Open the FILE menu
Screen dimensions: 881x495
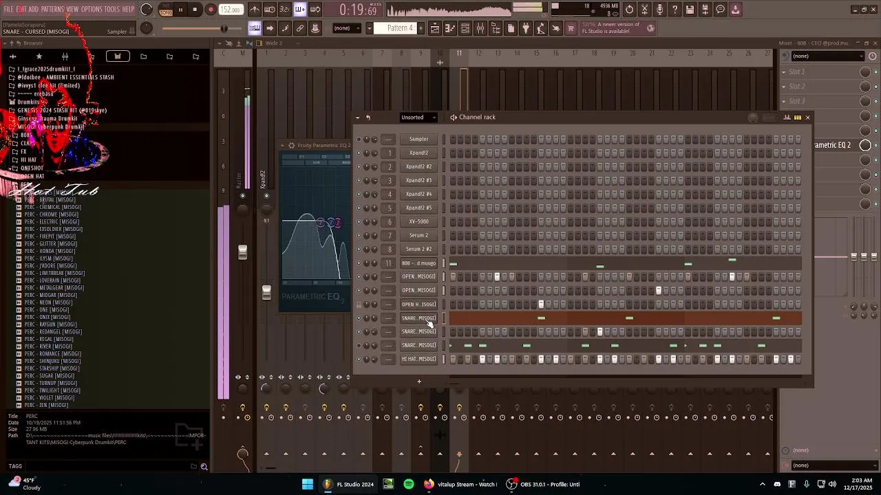click(x=9, y=10)
